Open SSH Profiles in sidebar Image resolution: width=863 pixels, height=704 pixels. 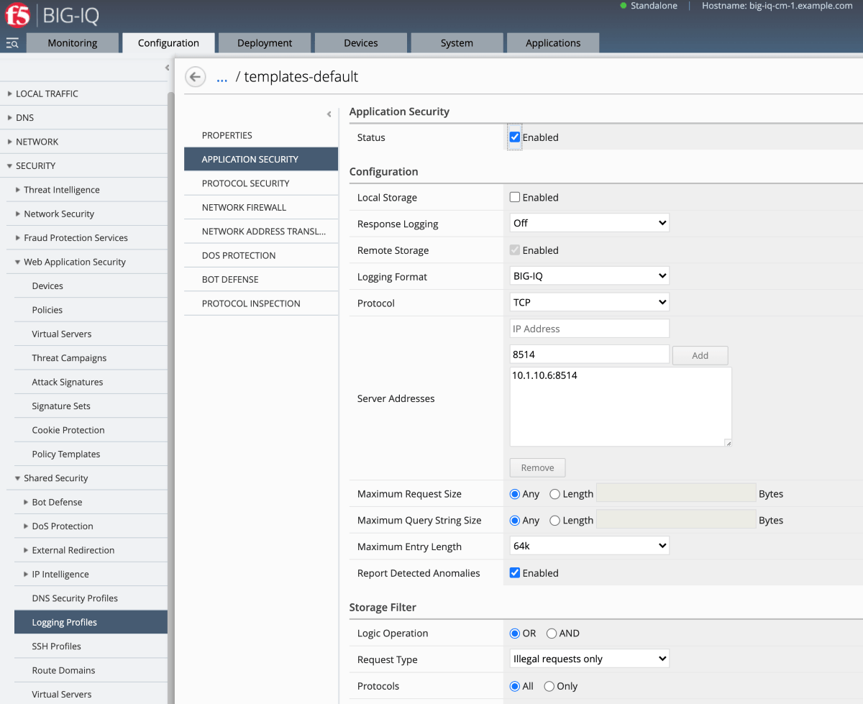pyautogui.click(x=56, y=646)
